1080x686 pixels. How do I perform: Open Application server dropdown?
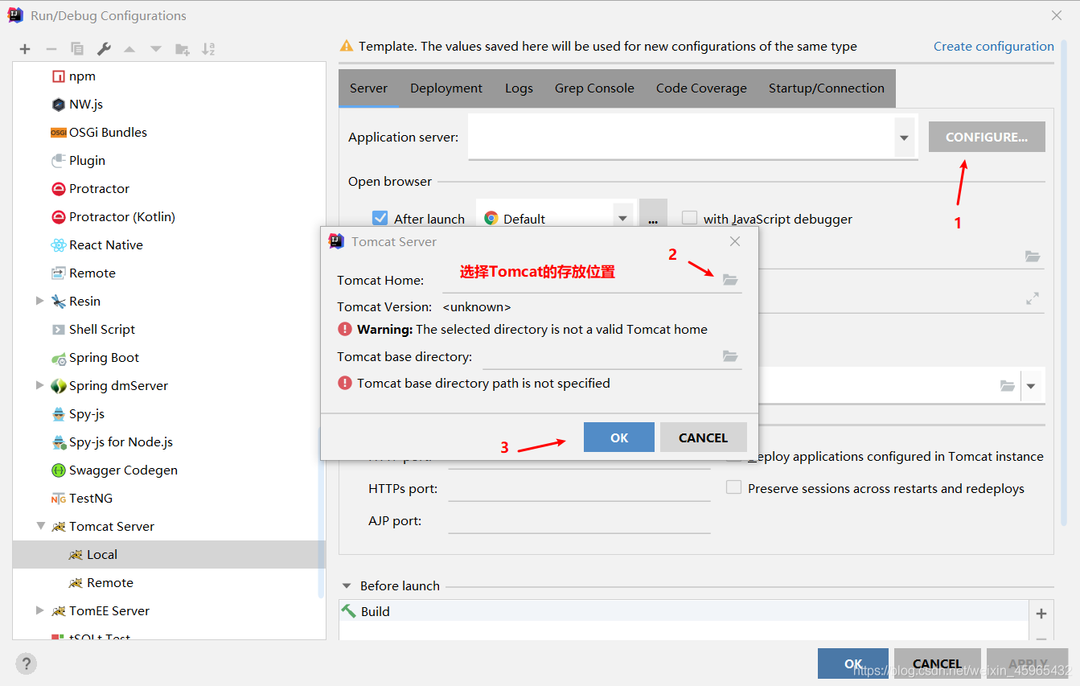coord(904,138)
